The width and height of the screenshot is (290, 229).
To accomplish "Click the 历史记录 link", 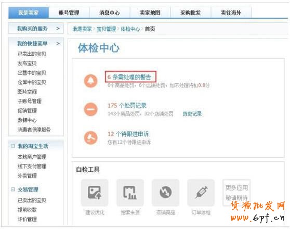I will tap(192, 114).
